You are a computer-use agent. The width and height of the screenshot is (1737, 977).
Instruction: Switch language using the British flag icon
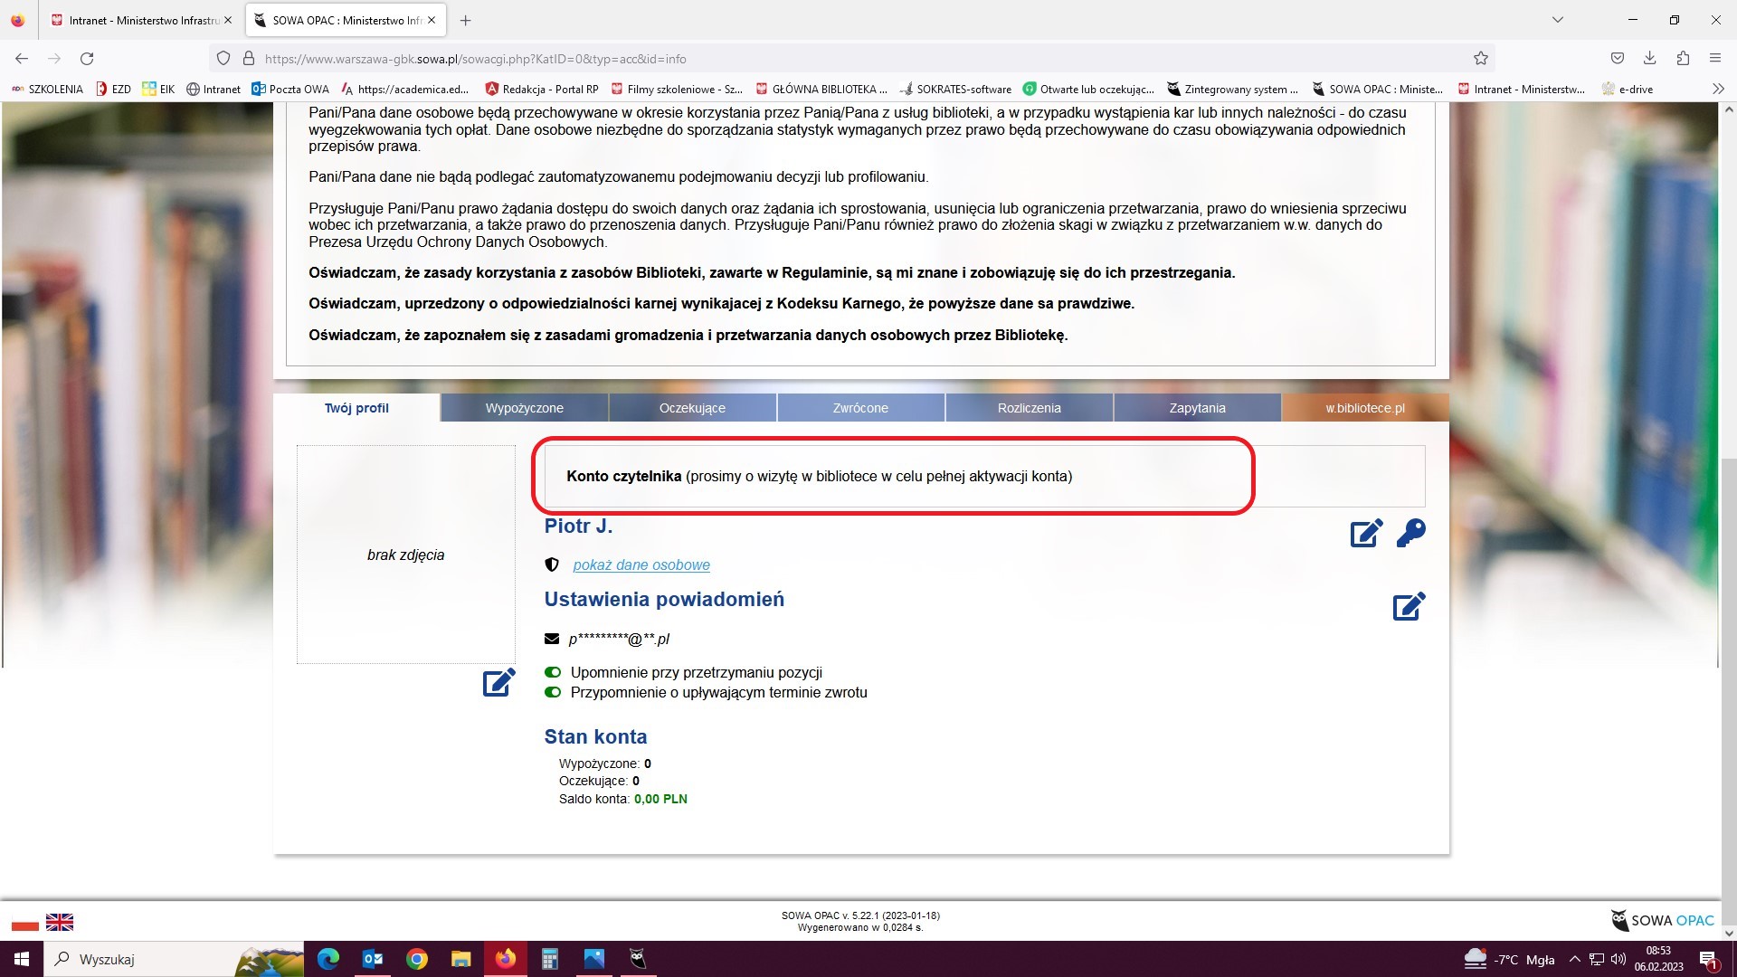[x=60, y=922]
